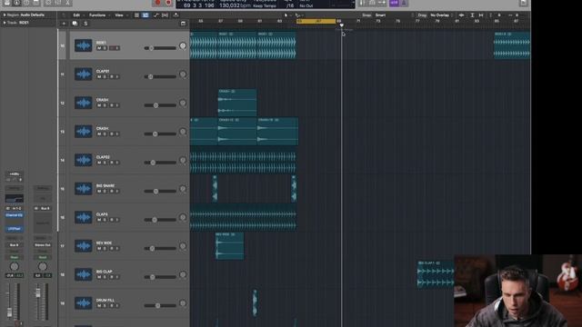The image size is (582, 327).
Task: Record-enable the BIG CLAP track
Action: (x=111, y=277)
